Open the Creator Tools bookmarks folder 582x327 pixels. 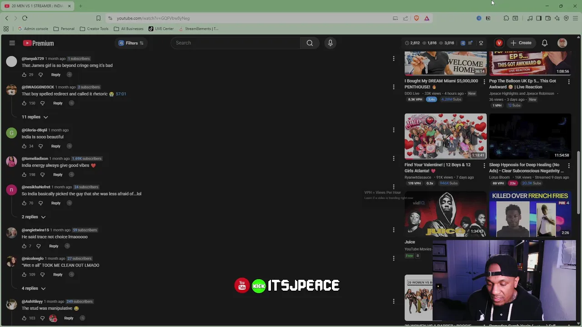tap(94, 29)
